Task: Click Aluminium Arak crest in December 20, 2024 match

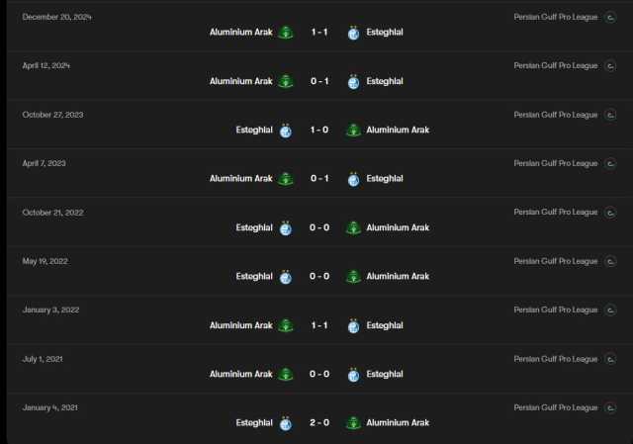Action: pos(286,33)
